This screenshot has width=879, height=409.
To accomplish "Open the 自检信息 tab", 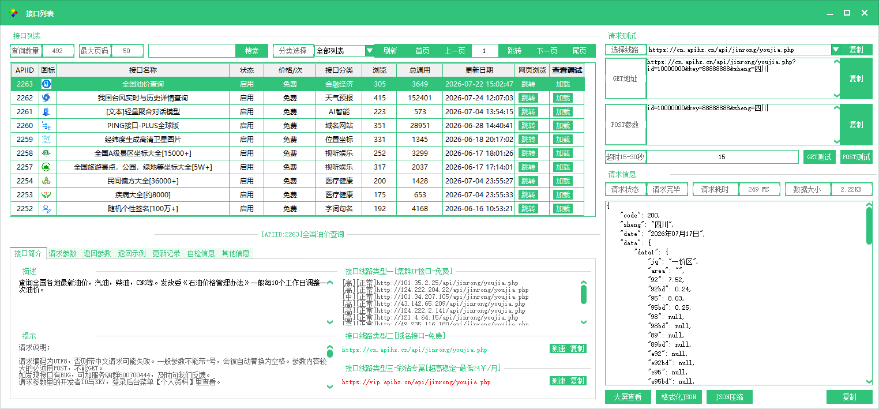I will pos(201,253).
